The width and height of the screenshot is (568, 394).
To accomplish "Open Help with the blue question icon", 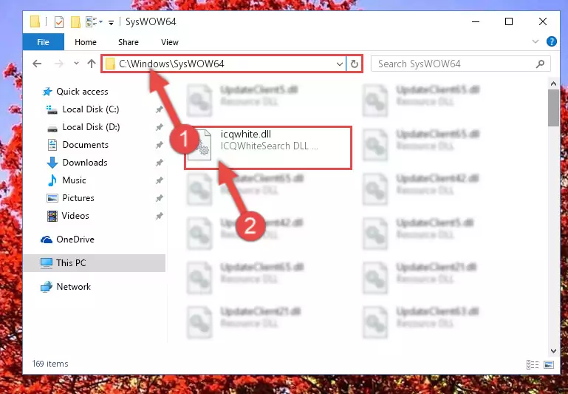I will pos(551,41).
